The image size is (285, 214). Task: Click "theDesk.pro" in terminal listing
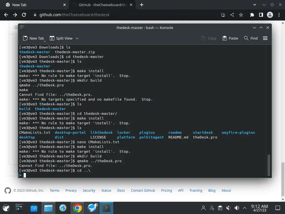point(205,137)
